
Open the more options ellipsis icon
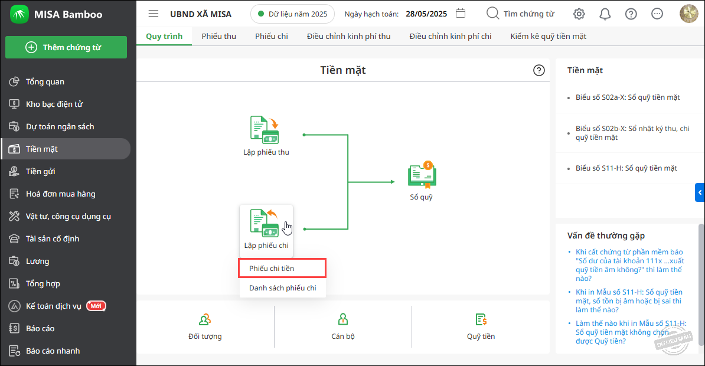point(657,14)
